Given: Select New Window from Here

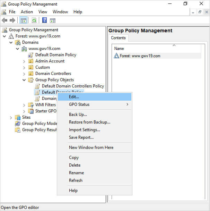Looking at the screenshot, I should [95, 147].
